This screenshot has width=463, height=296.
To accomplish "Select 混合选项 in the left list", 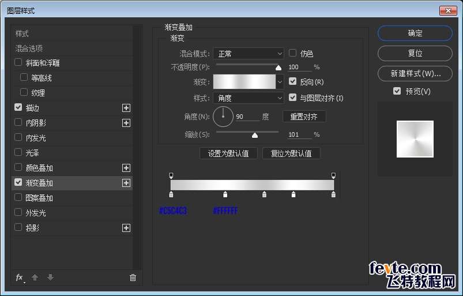I will point(72,48).
